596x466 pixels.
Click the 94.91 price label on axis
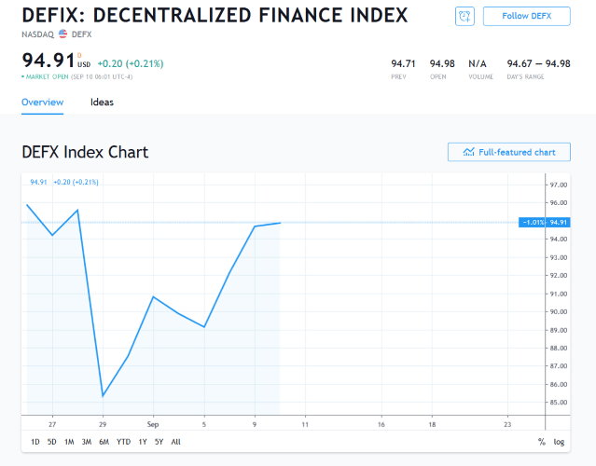tap(559, 222)
